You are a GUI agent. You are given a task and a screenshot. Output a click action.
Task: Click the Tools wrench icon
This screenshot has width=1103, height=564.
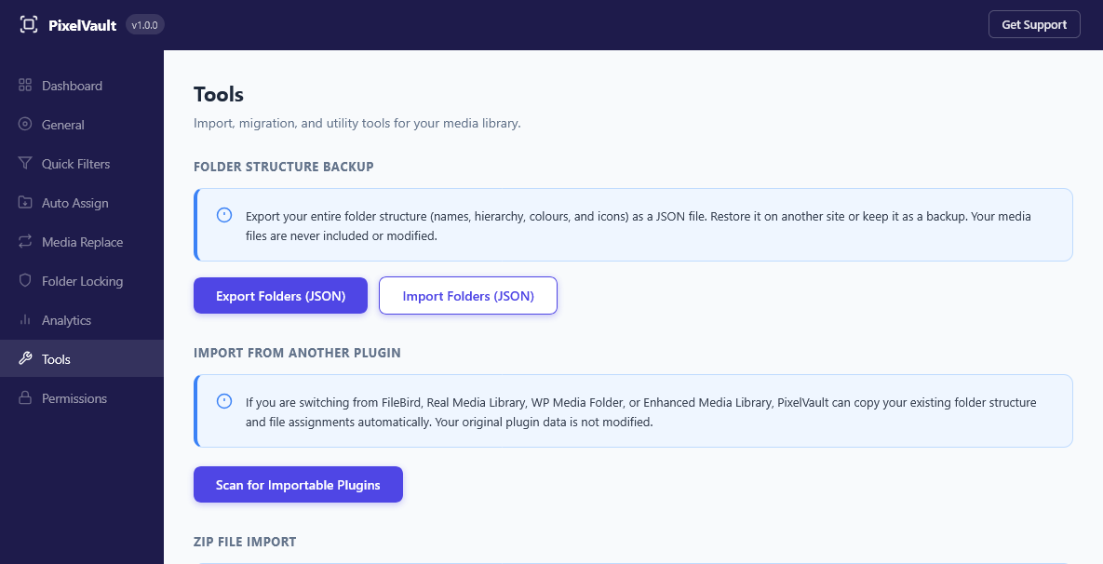[x=25, y=358]
